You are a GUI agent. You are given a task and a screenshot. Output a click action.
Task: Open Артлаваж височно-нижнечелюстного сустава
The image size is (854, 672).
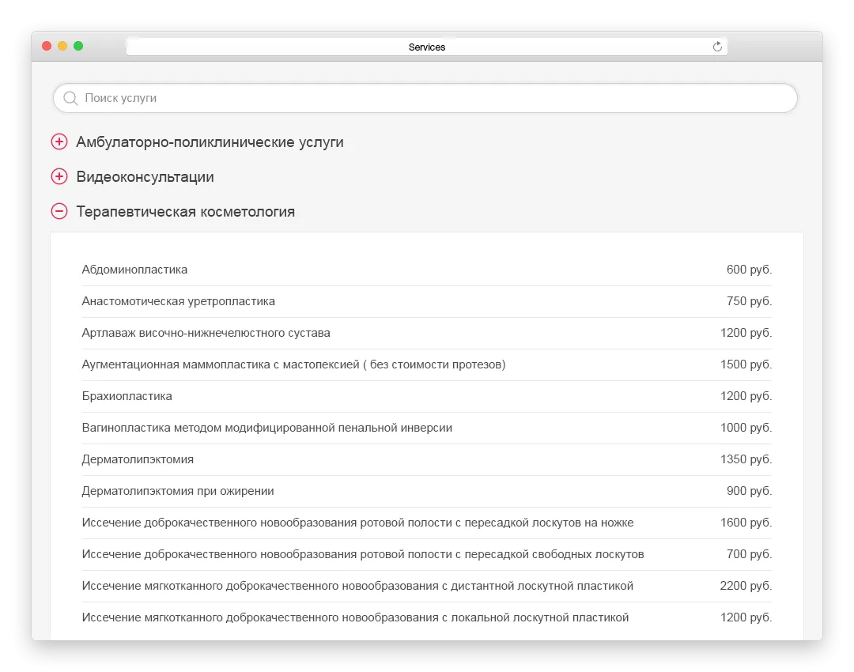pyautogui.click(x=426, y=333)
